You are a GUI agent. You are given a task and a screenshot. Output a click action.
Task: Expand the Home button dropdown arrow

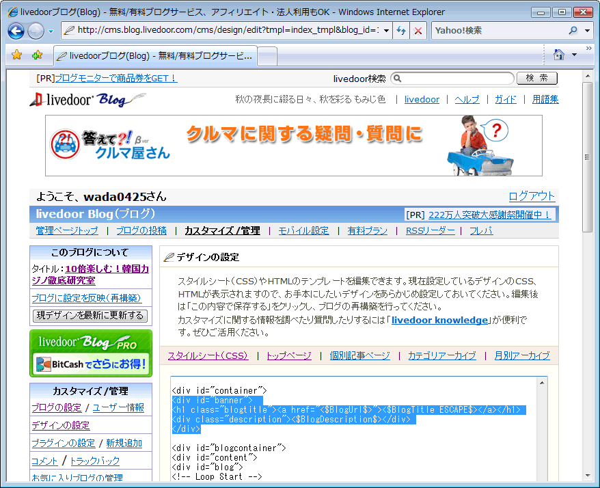pos(574,55)
